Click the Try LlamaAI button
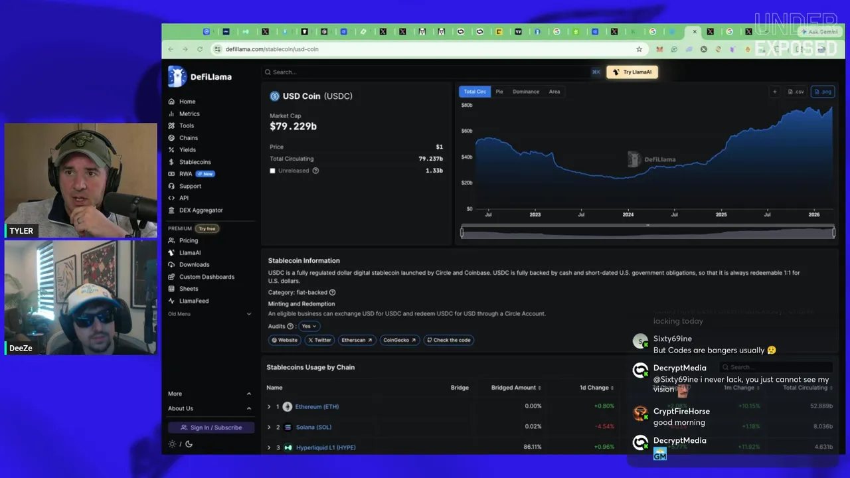This screenshot has width=850, height=478. [632, 72]
